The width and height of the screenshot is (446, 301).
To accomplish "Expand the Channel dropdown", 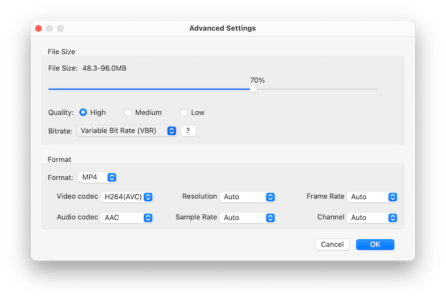I will coord(372,218).
